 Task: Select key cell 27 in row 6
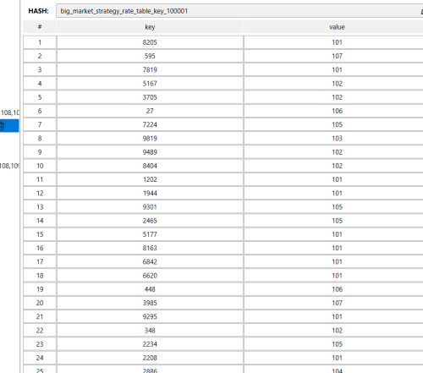click(x=150, y=111)
